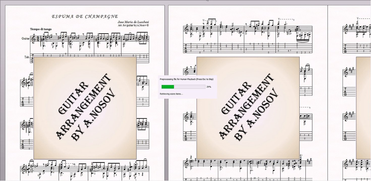Click the "Retrieving score items…" status text
This screenshot has height=181, width=371.
coord(172,94)
